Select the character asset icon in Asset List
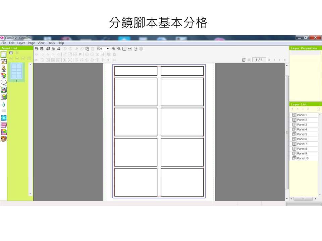 [x=3, y=68]
